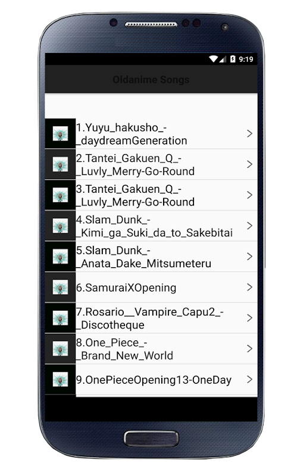Image resolution: width=291 pixels, height=476 pixels.
Task: Play song 1.Yuyu_hakusho_-_daydreamGeneration
Action: [x=132, y=134]
